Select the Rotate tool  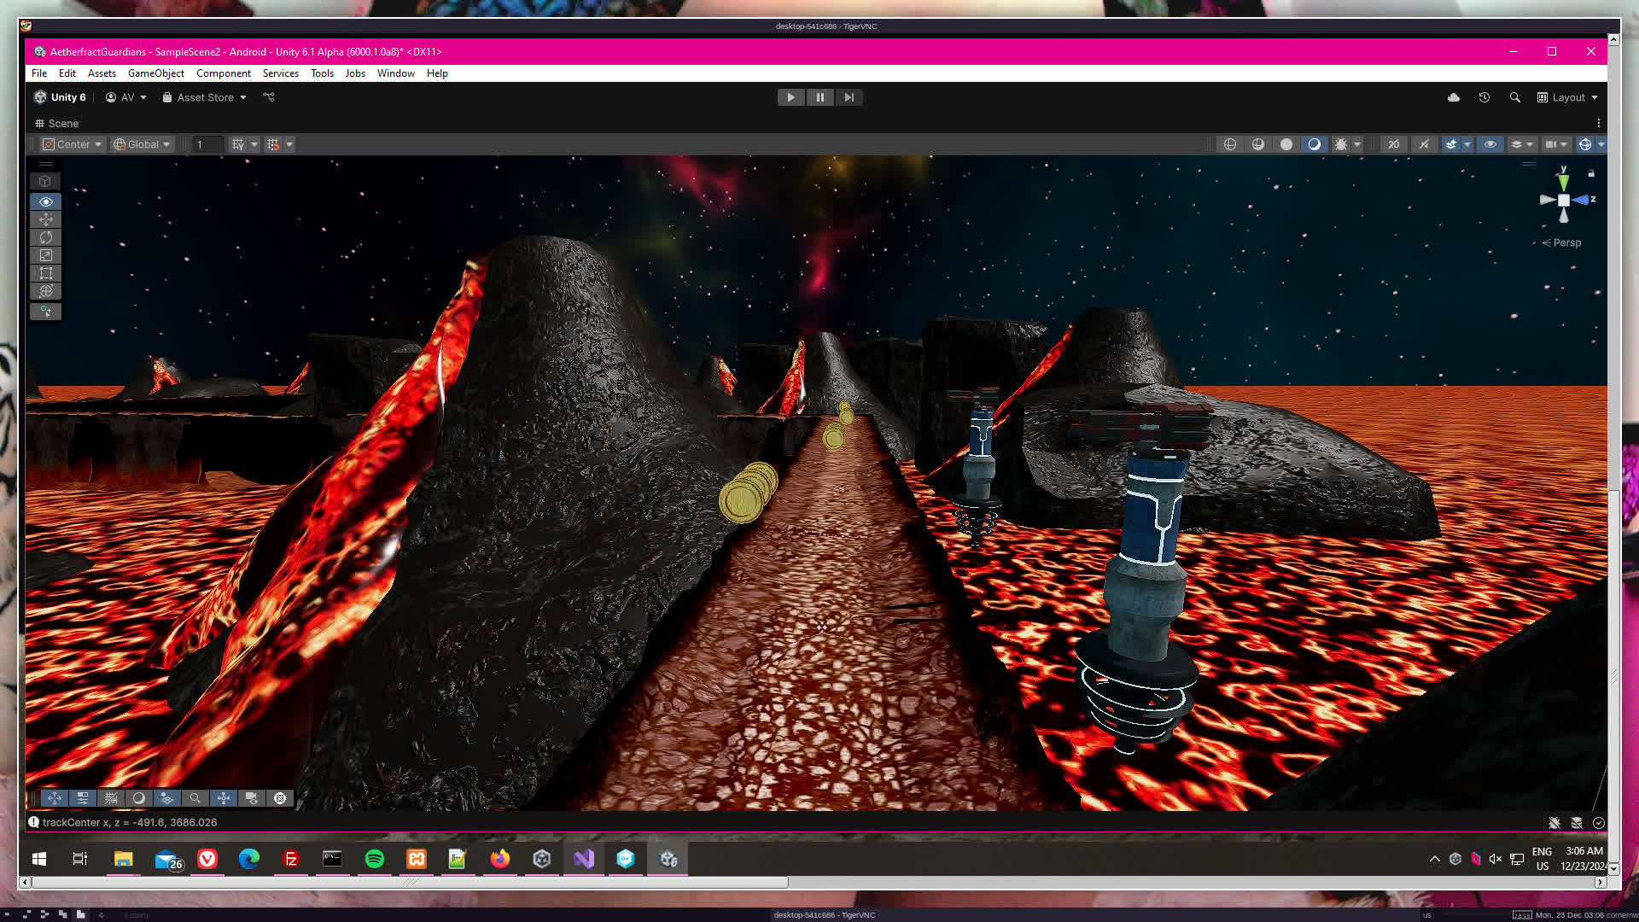click(x=46, y=237)
